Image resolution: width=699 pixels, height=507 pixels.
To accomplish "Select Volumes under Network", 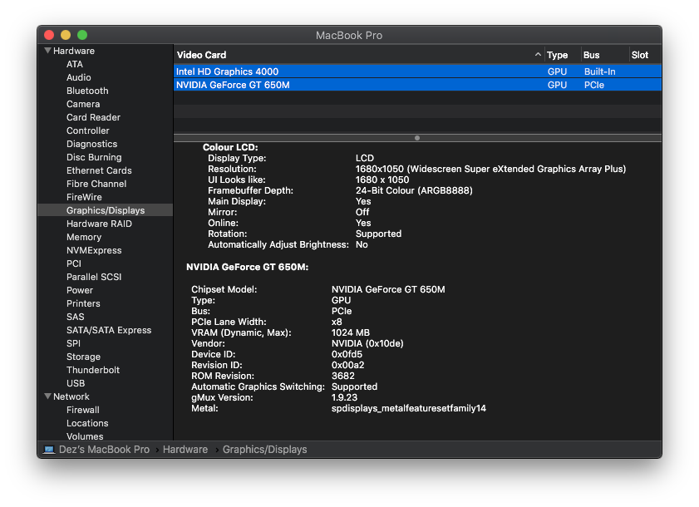I will click(85, 436).
